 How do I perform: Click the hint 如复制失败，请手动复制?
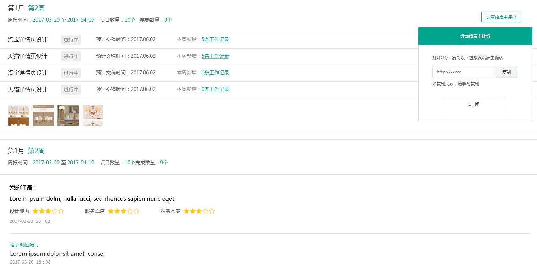coord(456,84)
